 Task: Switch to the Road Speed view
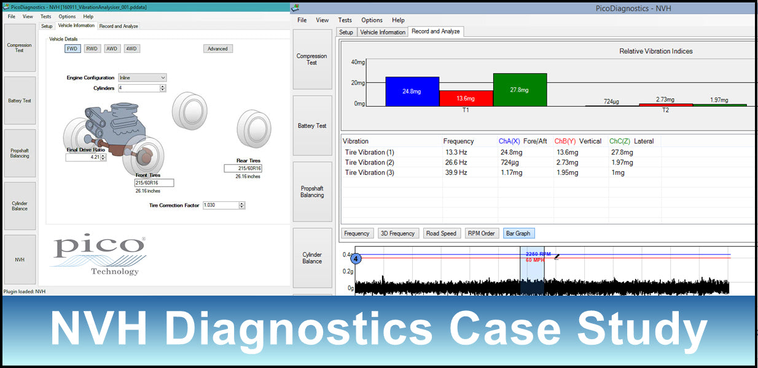click(x=442, y=233)
